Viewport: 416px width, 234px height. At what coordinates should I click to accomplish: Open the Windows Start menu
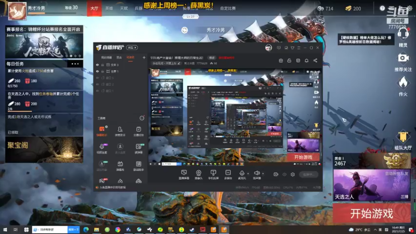point(5,229)
